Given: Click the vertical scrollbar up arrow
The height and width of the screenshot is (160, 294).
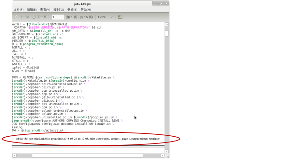Looking at the screenshot, I should pos(167,24).
